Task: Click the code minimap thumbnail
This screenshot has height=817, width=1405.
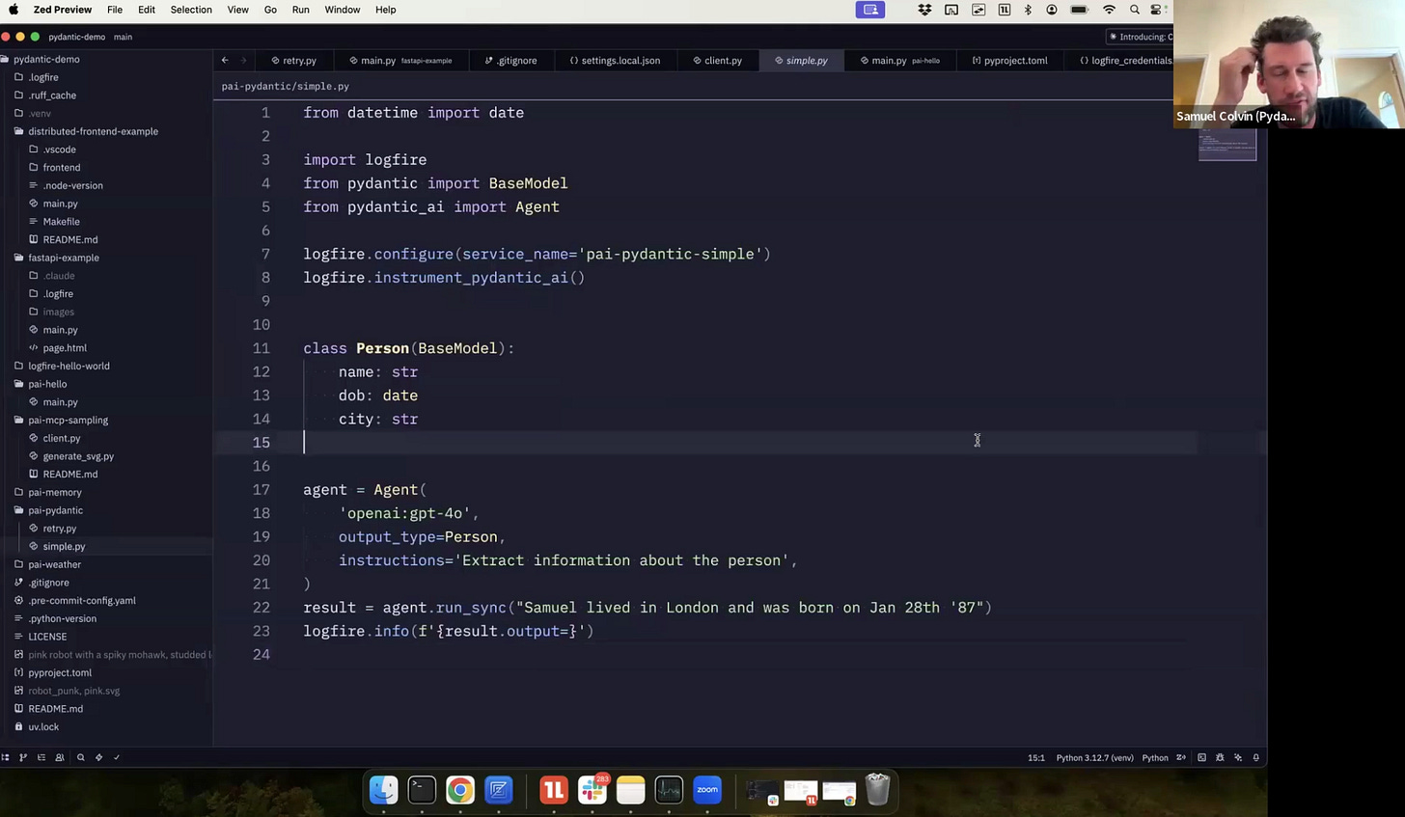Action: tap(1226, 145)
